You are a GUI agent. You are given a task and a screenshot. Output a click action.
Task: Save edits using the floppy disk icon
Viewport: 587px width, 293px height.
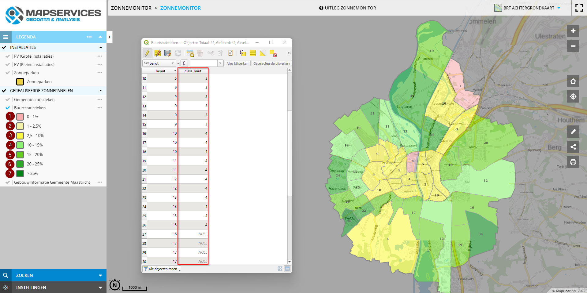pos(168,53)
